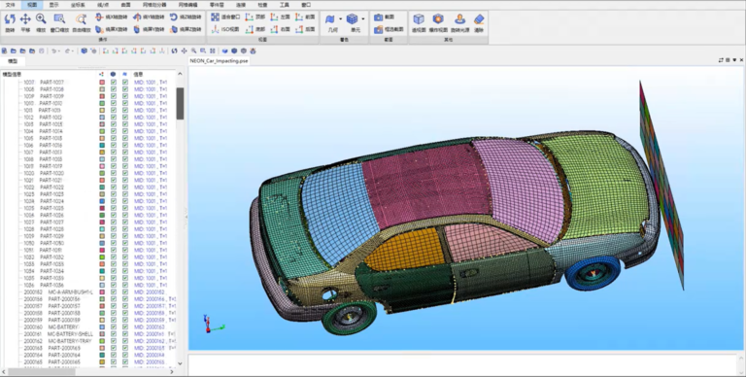Uncheck mesh-column checkbox in PART-1007 row

tap(125, 83)
